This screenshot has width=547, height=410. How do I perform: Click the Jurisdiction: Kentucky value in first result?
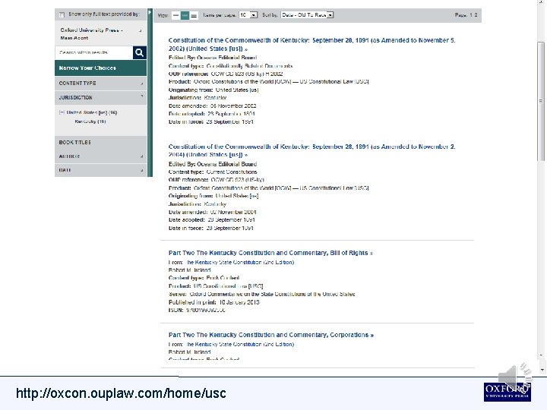pyautogui.click(x=215, y=98)
